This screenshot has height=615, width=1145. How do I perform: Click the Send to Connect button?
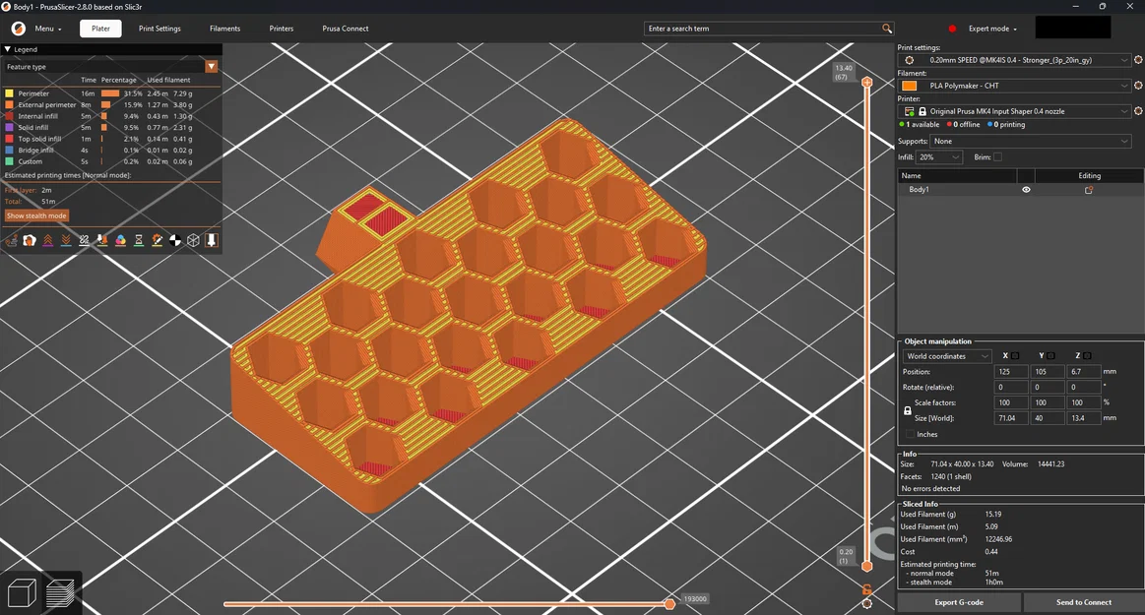[1084, 602]
